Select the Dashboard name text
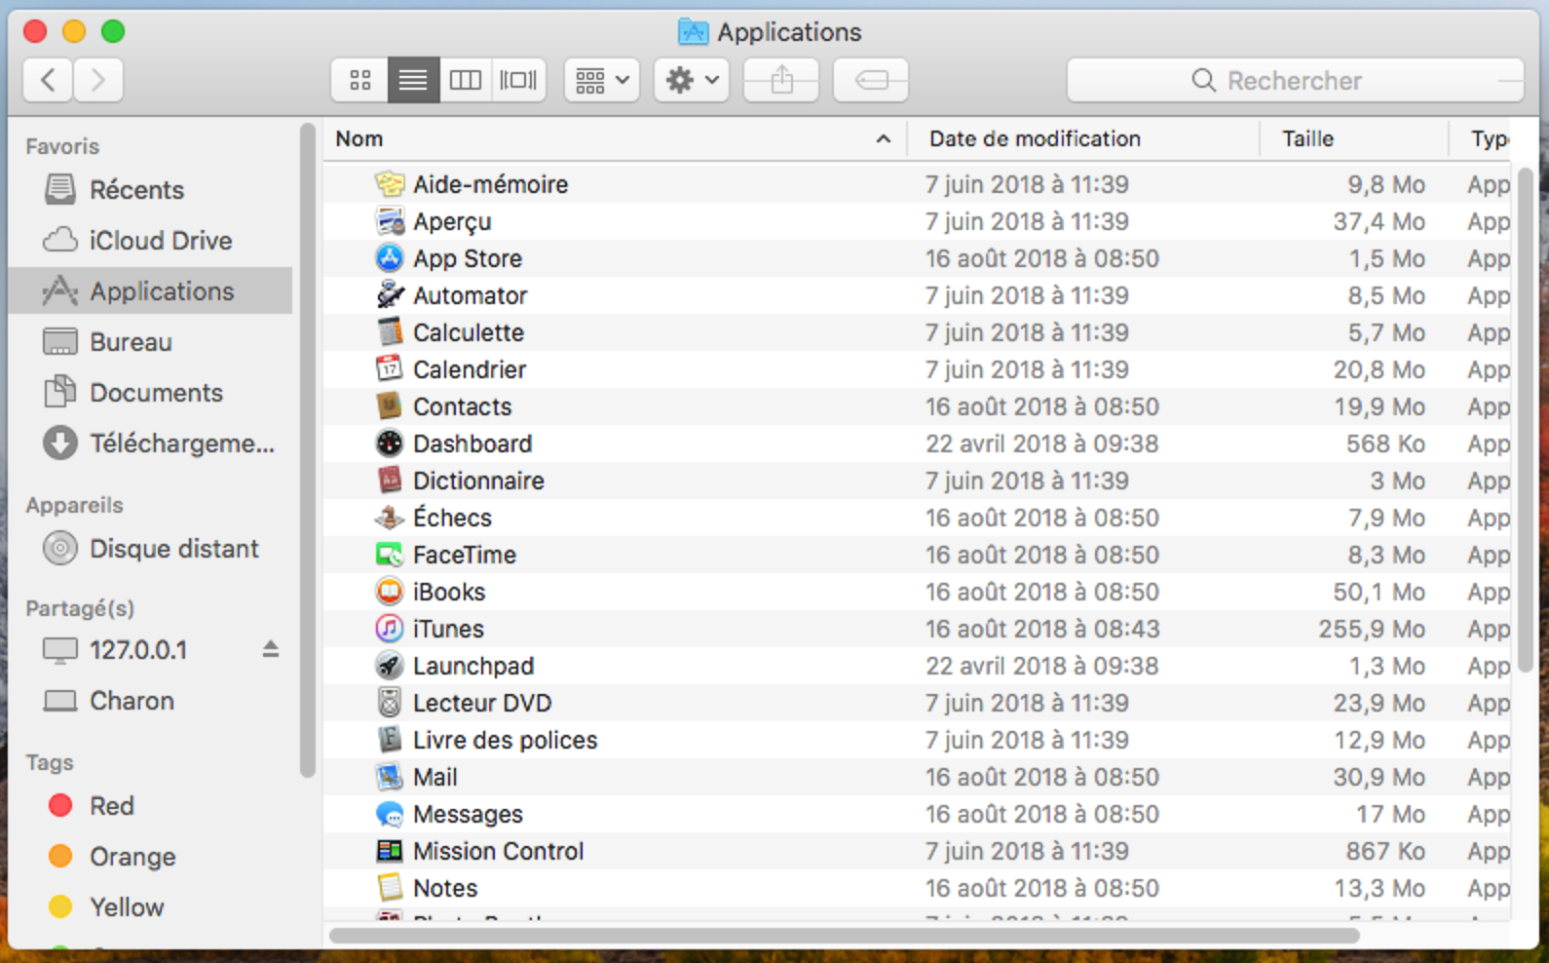 tap(472, 443)
